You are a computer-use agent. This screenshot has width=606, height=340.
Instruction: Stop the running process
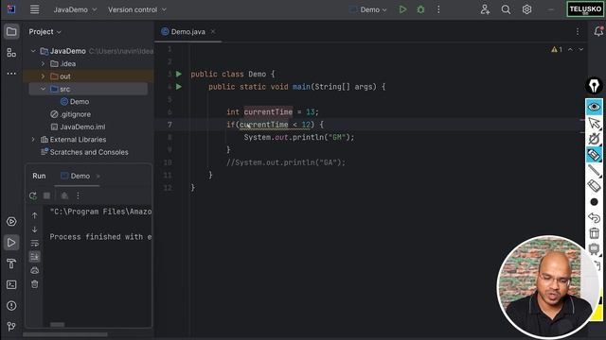(x=46, y=195)
